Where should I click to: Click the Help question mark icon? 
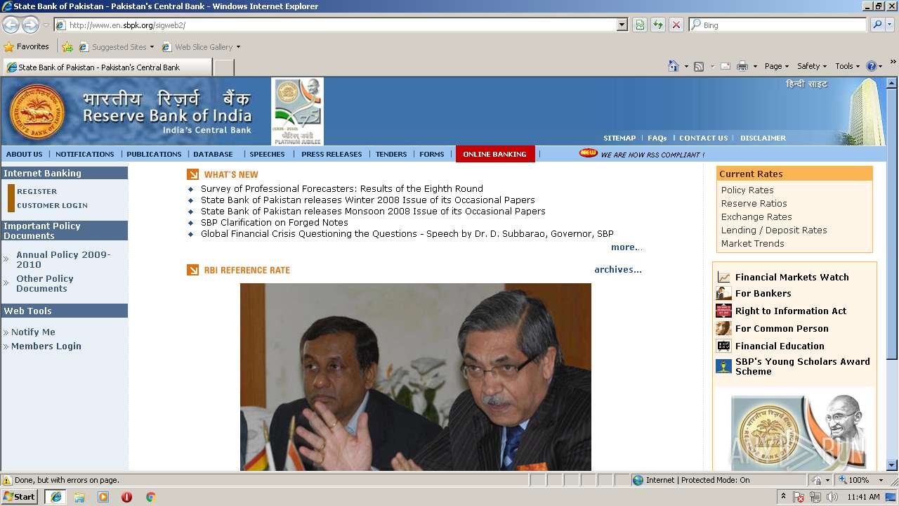coord(871,66)
